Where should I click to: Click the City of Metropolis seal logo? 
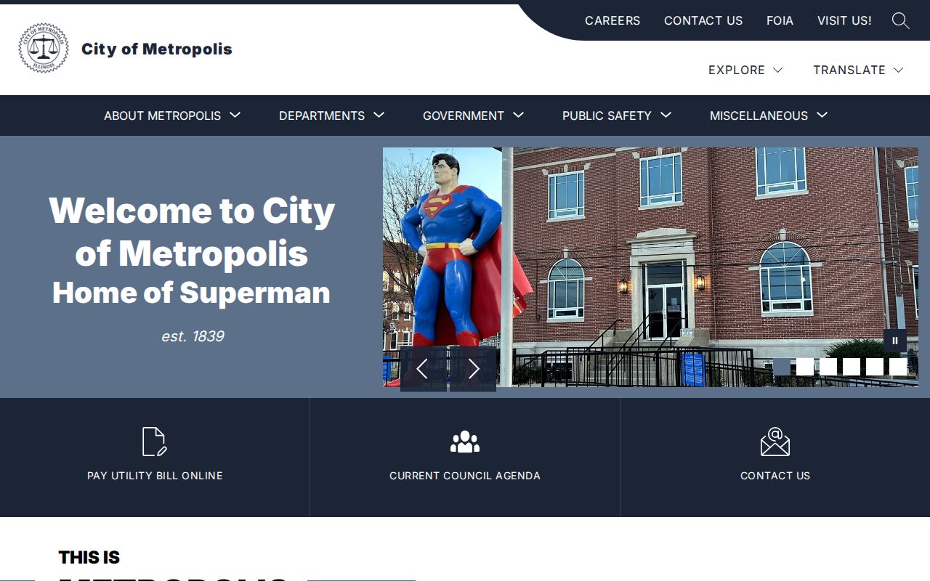pos(44,48)
